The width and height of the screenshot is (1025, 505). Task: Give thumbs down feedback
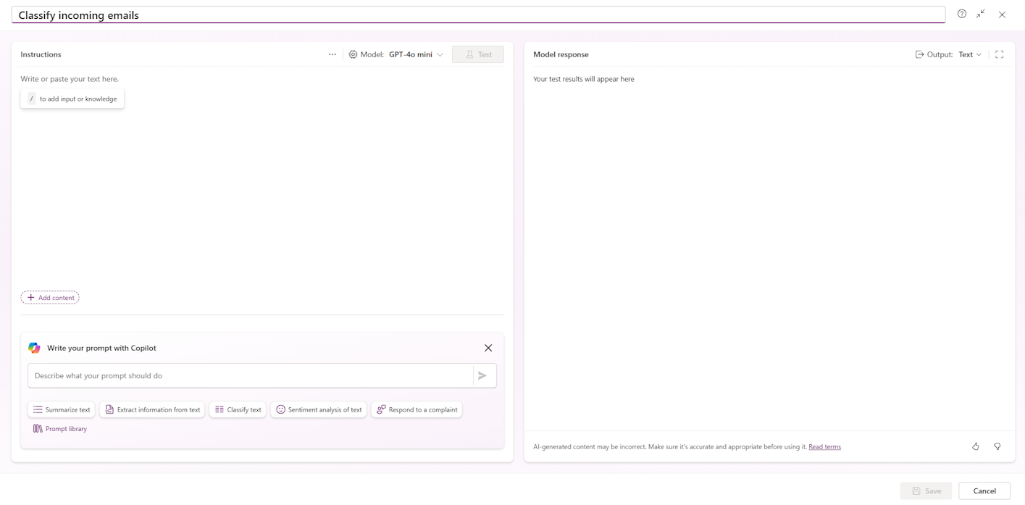click(x=997, y=446)
